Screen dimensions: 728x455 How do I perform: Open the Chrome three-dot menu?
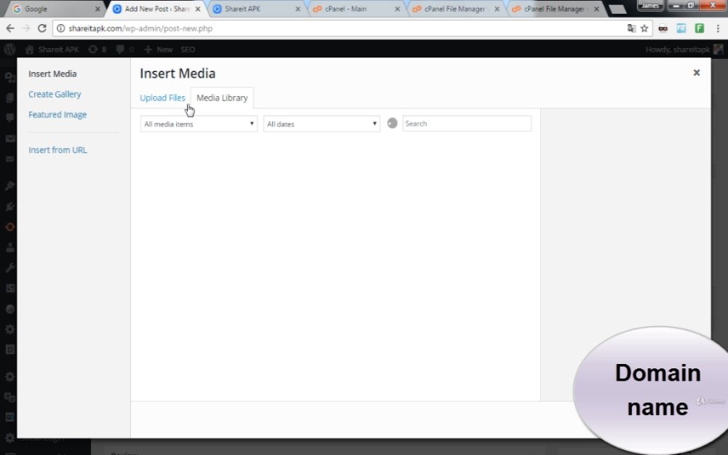(x=718, y=28)
